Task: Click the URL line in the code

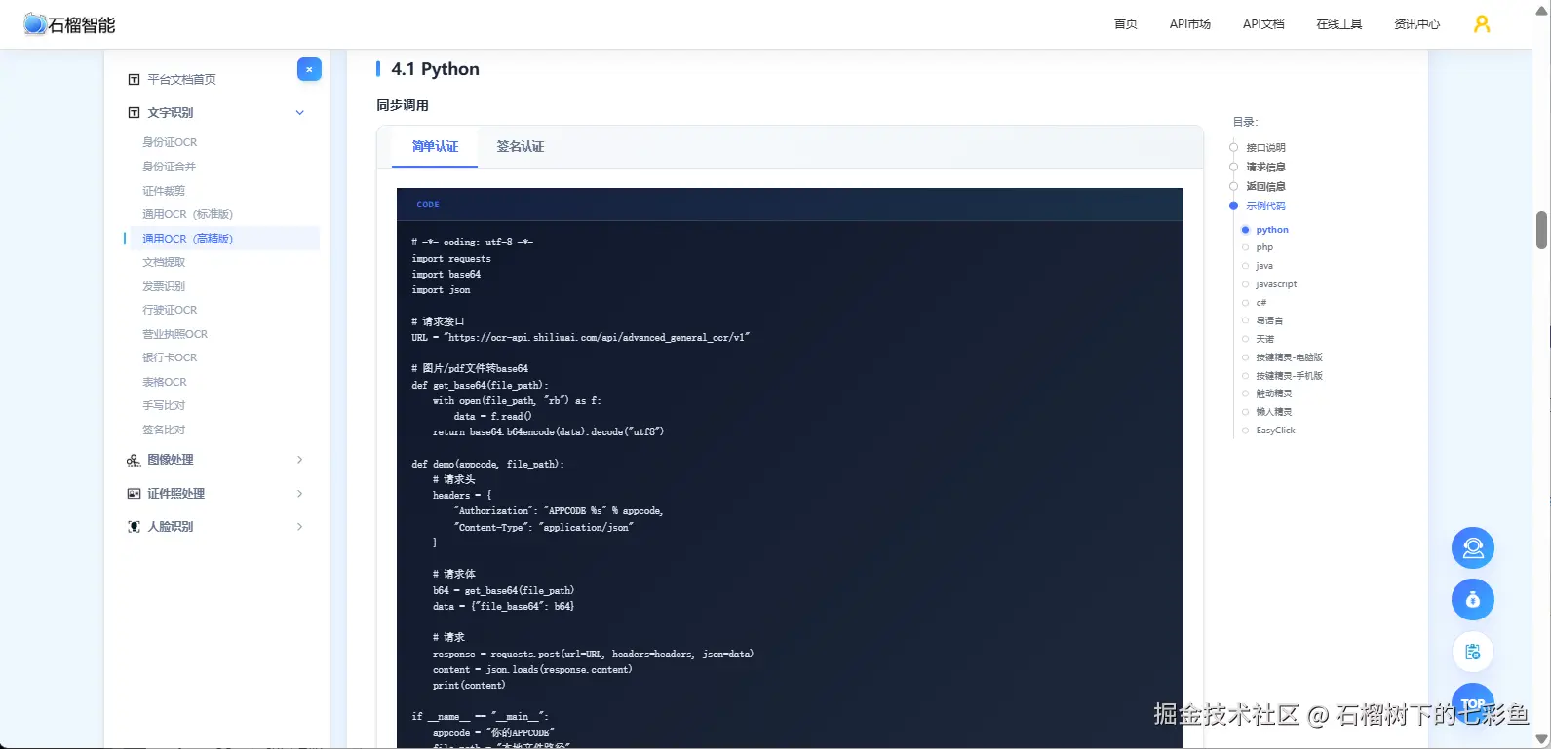Action: pos(581,338)
